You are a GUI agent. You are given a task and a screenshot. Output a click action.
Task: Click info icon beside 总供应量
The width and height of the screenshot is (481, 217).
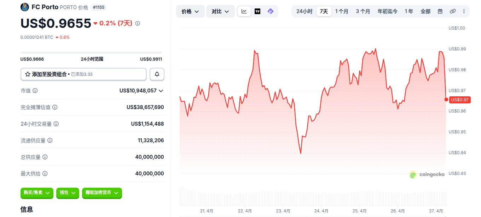(x=45, y=157)
